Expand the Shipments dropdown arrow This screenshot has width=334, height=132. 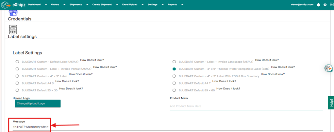coord(87,5)
